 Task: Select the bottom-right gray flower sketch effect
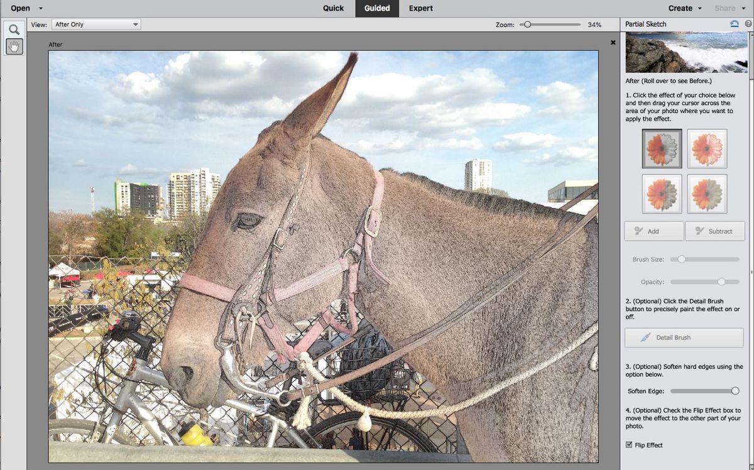(x=706, y=194)
